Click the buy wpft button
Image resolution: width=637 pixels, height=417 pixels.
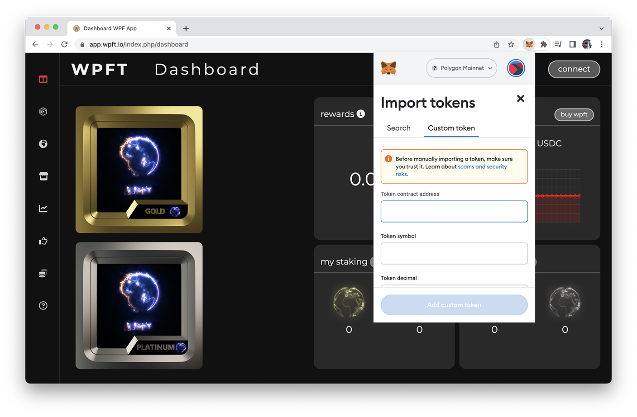click(x=574, y=114)
